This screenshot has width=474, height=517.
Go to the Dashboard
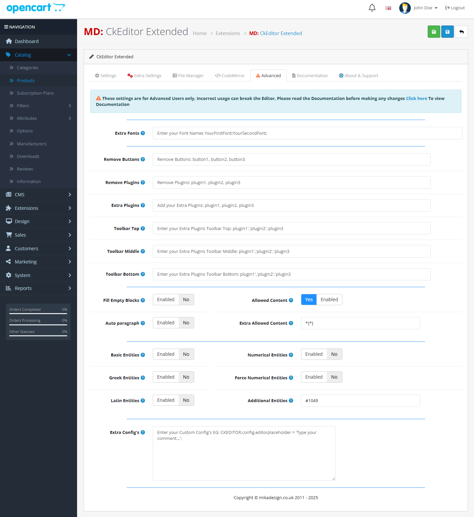(x=38, y=41)
